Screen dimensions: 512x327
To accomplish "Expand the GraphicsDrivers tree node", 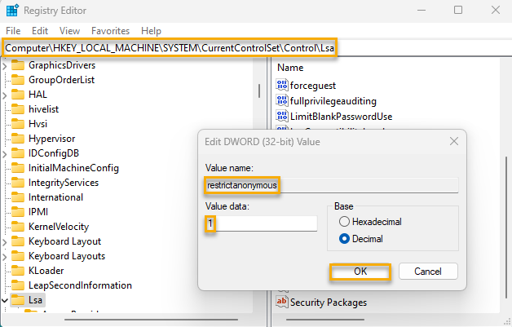I will 6,65.
